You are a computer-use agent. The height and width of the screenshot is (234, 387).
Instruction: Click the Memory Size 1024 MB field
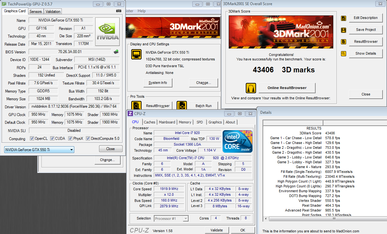pyautogui.click(x=43, y=99)
